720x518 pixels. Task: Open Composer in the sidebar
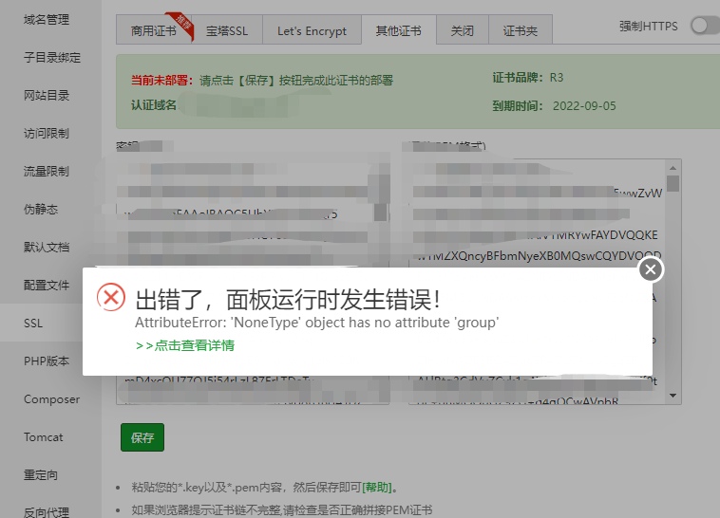51,399
